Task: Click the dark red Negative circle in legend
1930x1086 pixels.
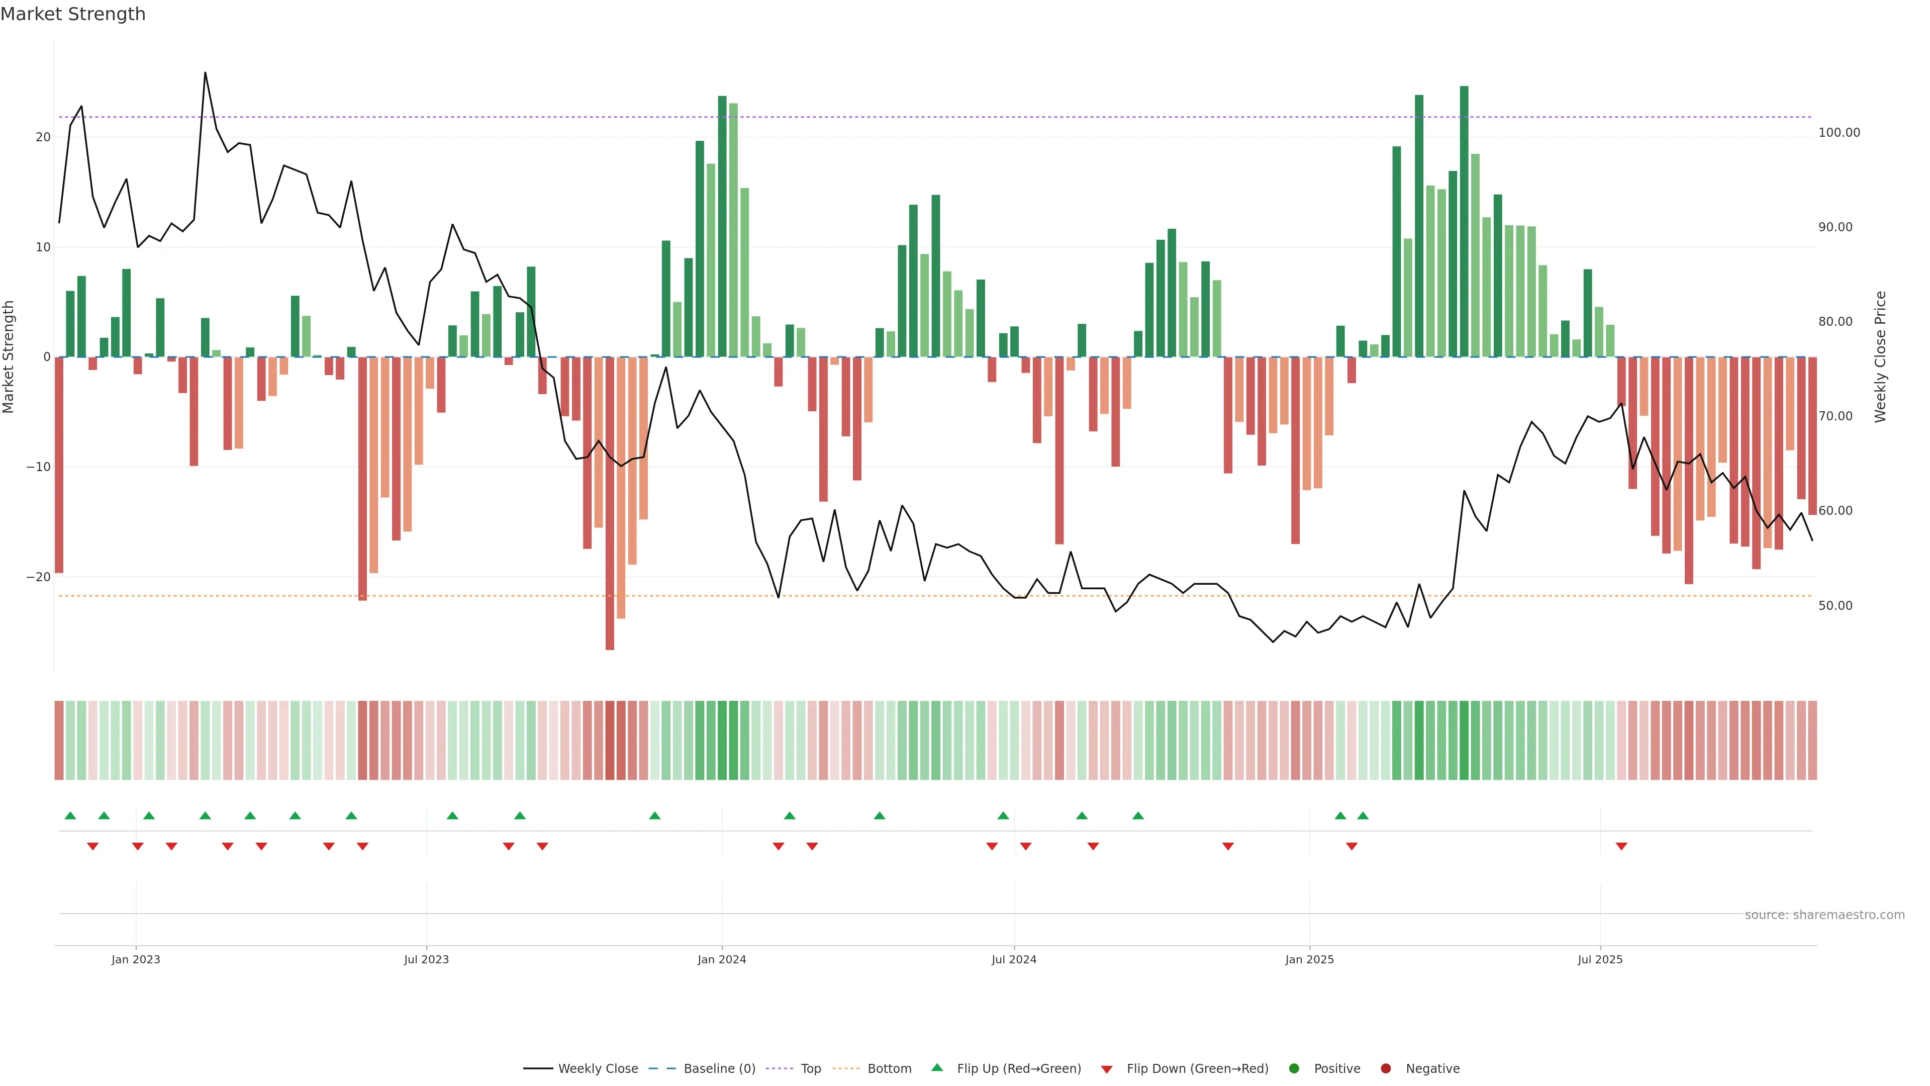Action: point(1385,1068)
